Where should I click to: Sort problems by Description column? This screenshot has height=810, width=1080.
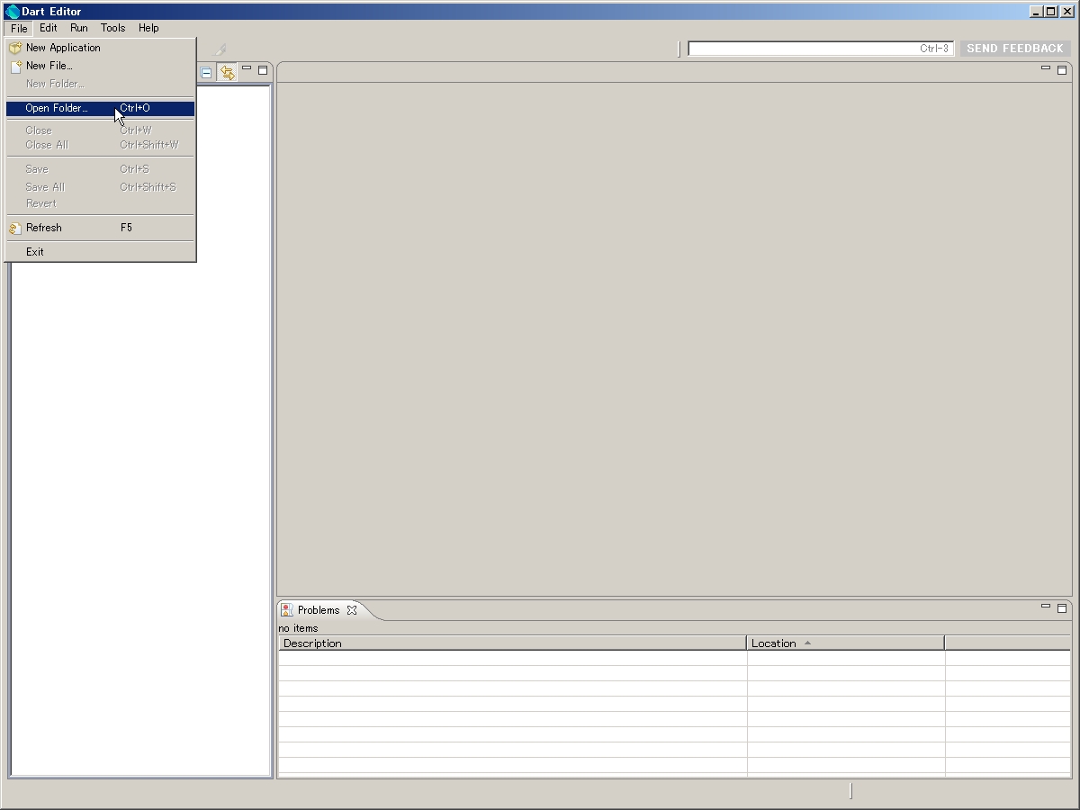point(512,643)
